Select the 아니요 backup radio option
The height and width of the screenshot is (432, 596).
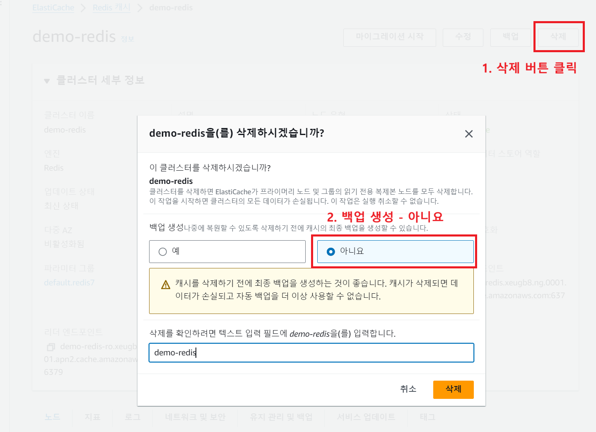tap(395, 251)
